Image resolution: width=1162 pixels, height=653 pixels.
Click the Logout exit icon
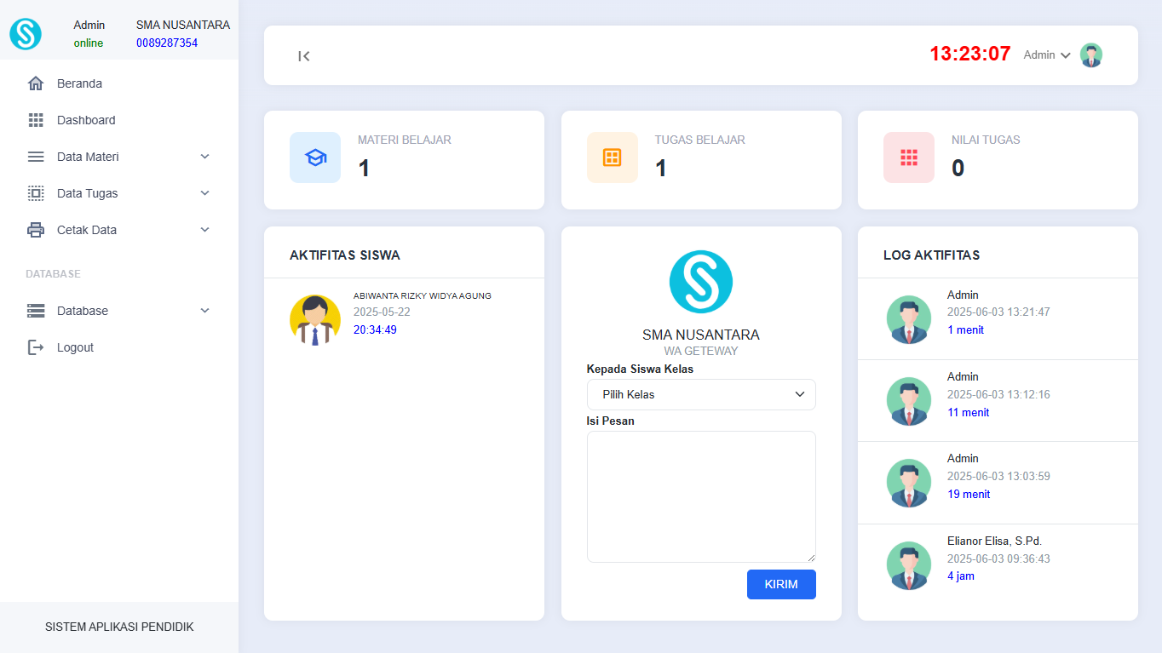point(36,347)
